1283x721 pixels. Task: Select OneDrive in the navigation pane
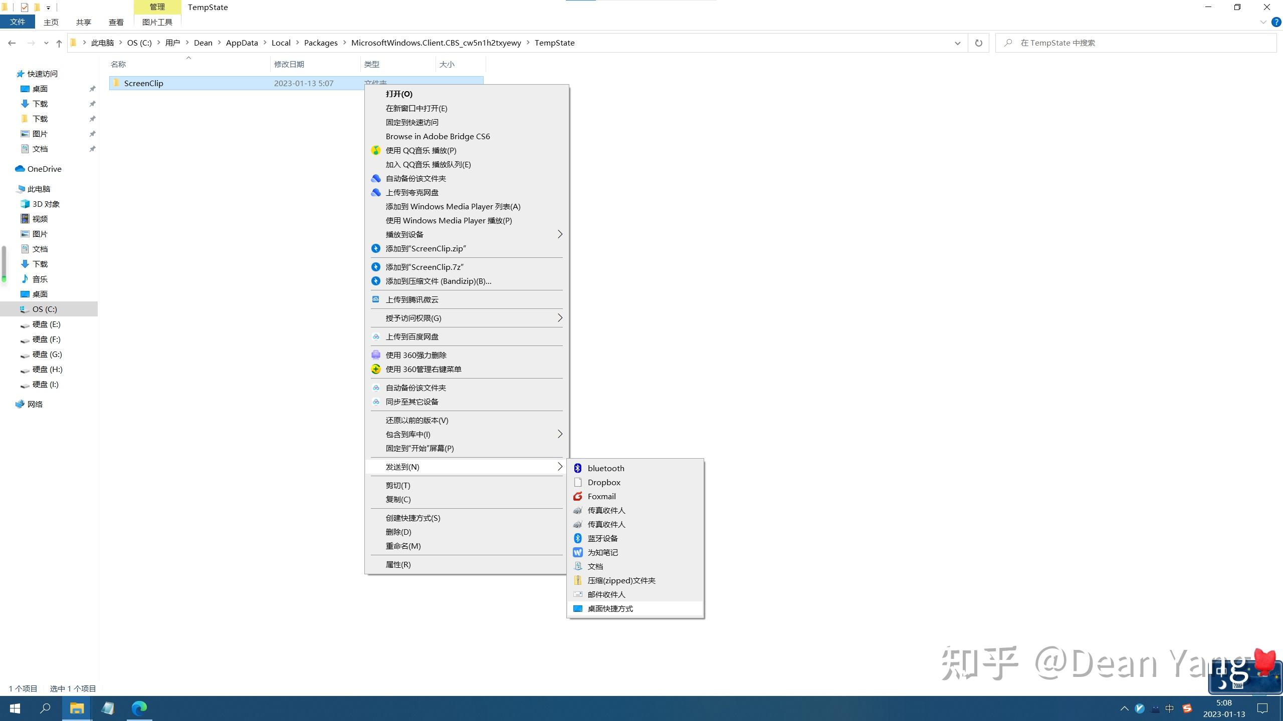point(44,169)
